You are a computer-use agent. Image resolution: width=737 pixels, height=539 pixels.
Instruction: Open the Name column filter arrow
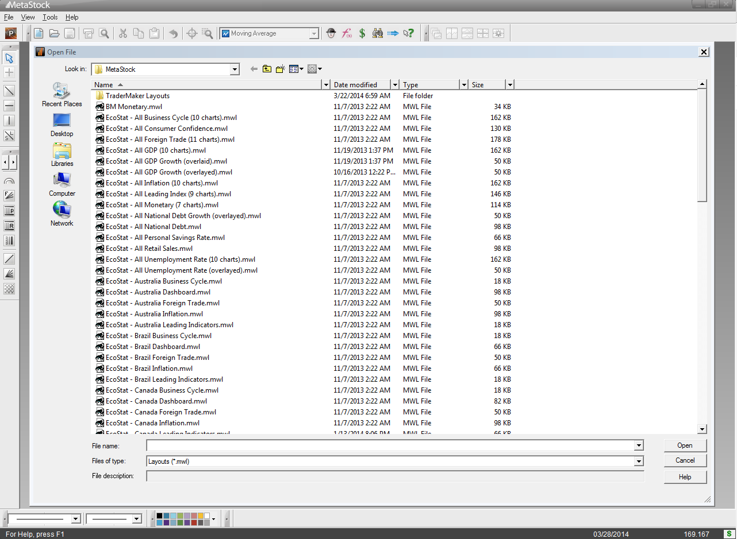click(326, 85)
